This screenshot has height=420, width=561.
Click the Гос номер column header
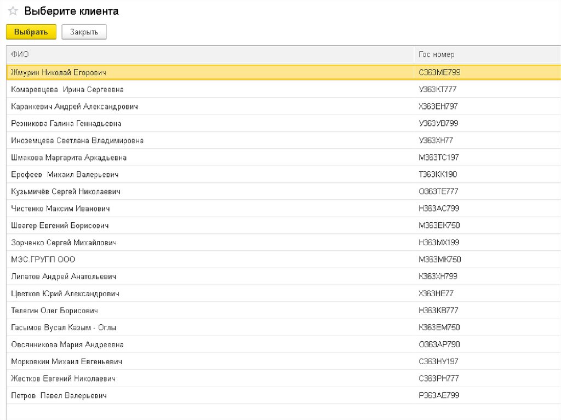(x=436, y=54)
